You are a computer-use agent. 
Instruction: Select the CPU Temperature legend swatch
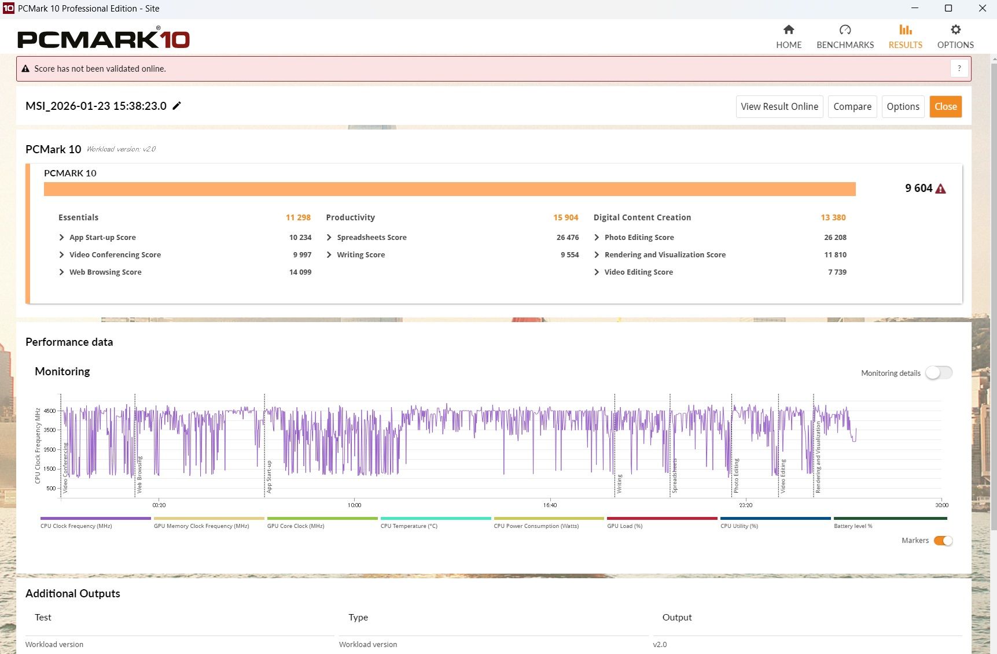[435, 519]
